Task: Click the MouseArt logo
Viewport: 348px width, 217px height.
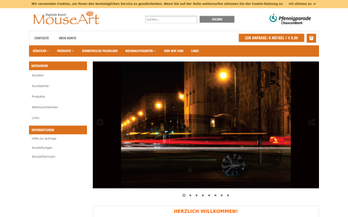Action: click(66, 18)
